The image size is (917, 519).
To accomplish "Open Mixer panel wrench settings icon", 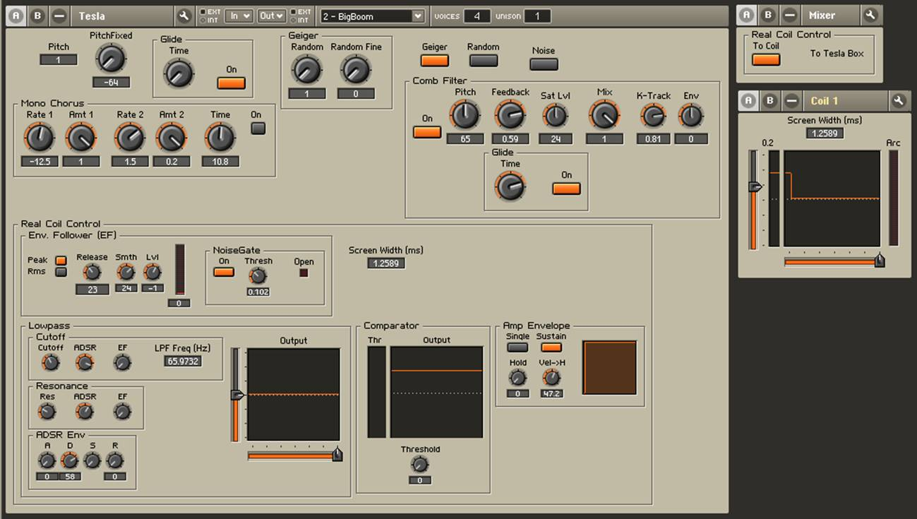I will 870,15.
